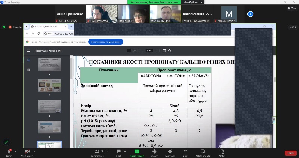Show next participants with blue arrow
299x158 pixels.
coord(250,14)
